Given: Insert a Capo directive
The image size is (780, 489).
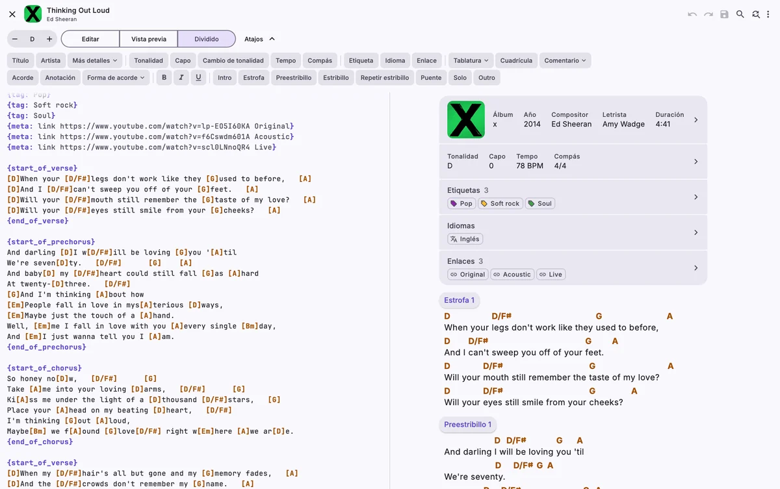Looking at the screenshot, I should click(x=183, y=60).
